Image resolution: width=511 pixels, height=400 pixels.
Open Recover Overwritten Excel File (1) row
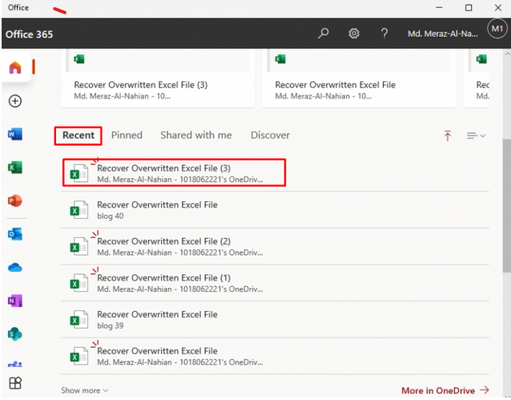coord(275,283)
